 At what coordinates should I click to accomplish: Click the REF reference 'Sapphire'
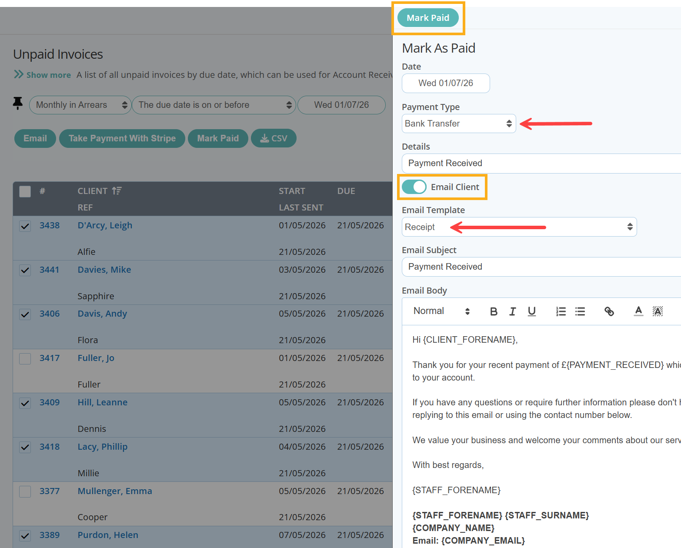coord(96,296)
